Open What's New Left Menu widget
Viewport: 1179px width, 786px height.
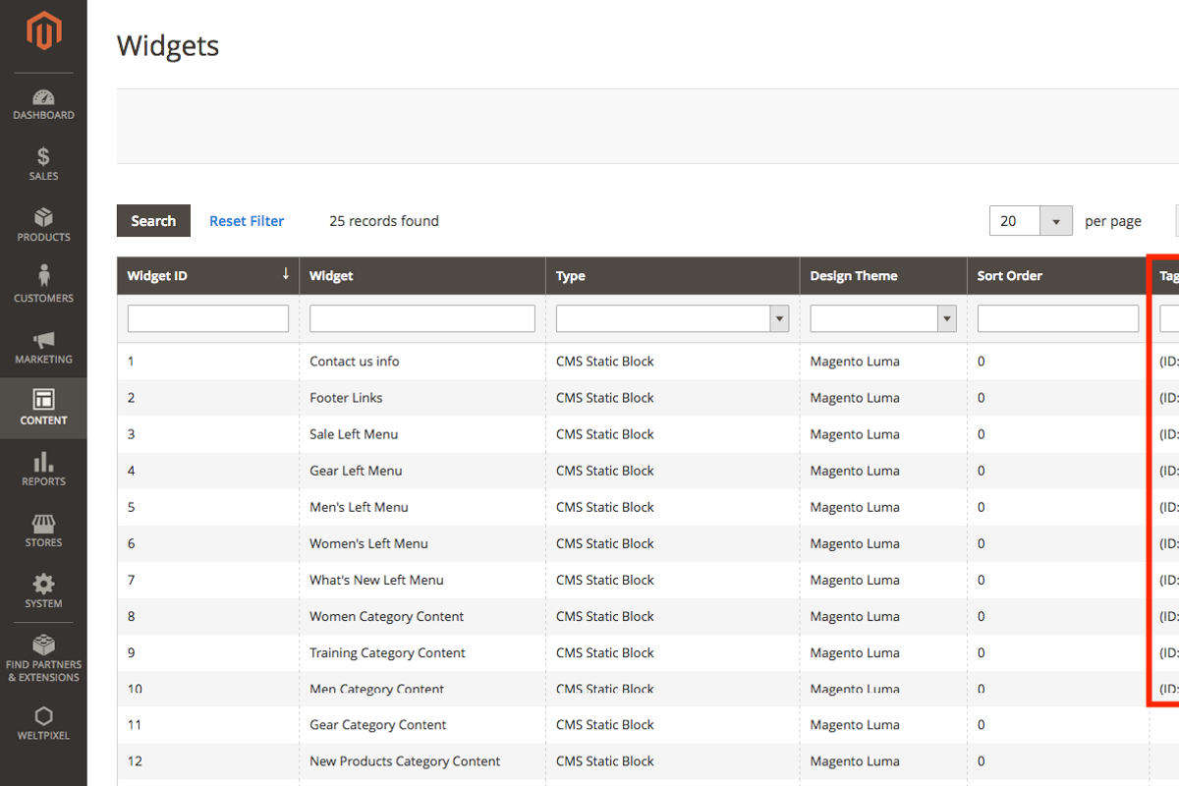(376, 580)
